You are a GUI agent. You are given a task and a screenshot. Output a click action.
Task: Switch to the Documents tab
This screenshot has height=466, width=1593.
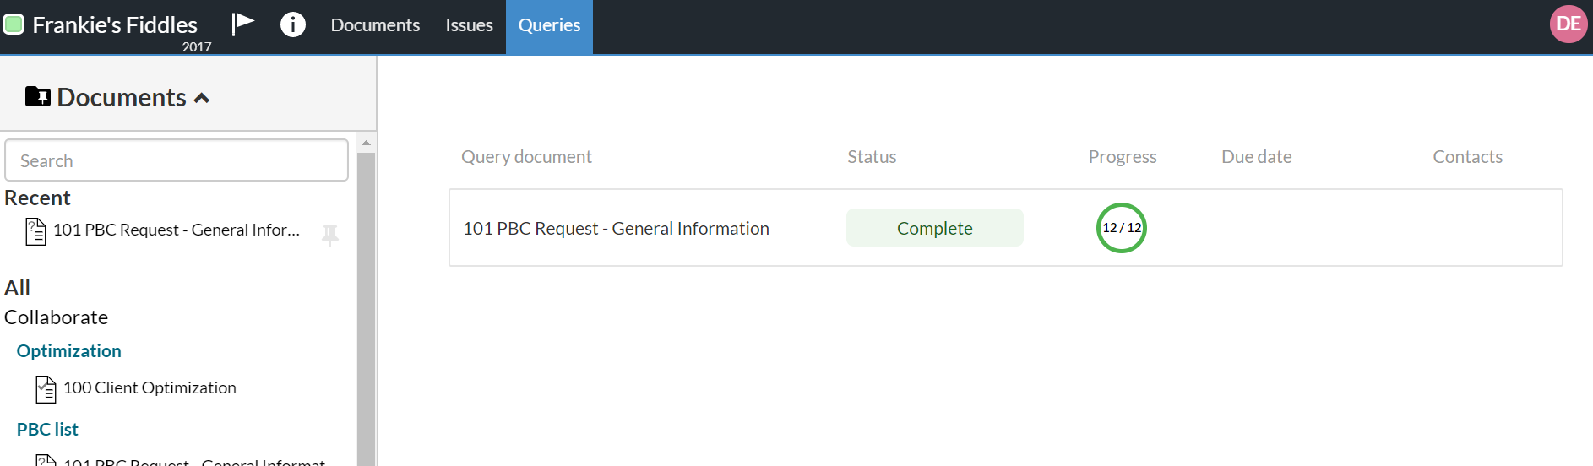coord(375,25)
